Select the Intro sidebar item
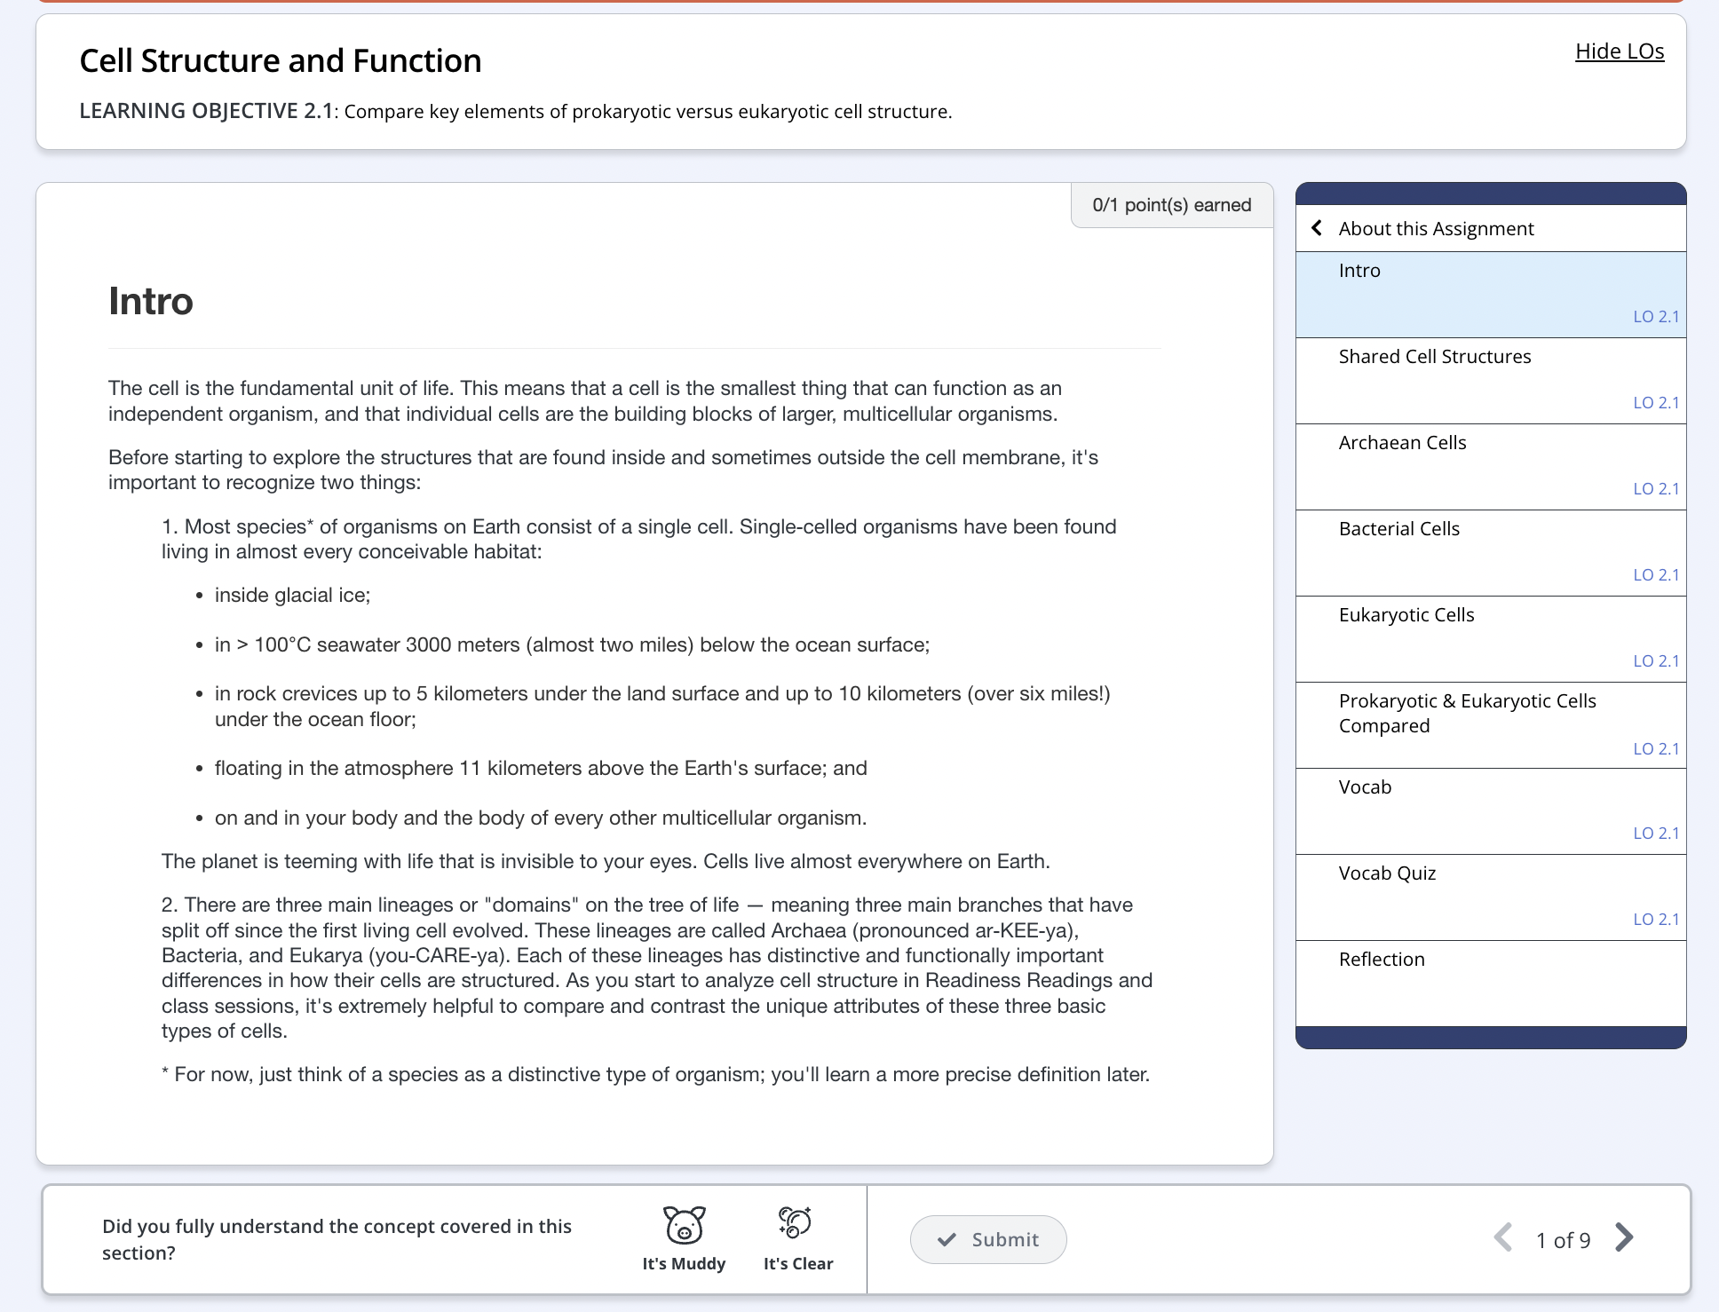The height and width of the screenshot is (1312, 1719). (1359, 271)
